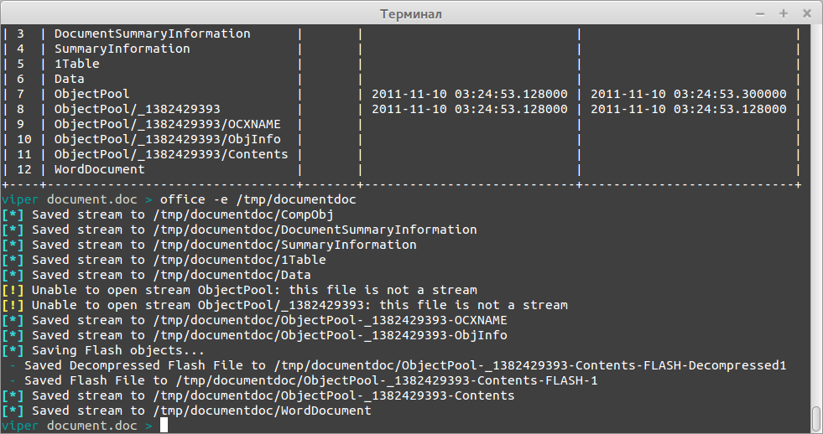823x434 pixels.
Task: Click the /tmp/documentdoc/CompObj path
Action: pyautogui.click(x=243, y=214)
